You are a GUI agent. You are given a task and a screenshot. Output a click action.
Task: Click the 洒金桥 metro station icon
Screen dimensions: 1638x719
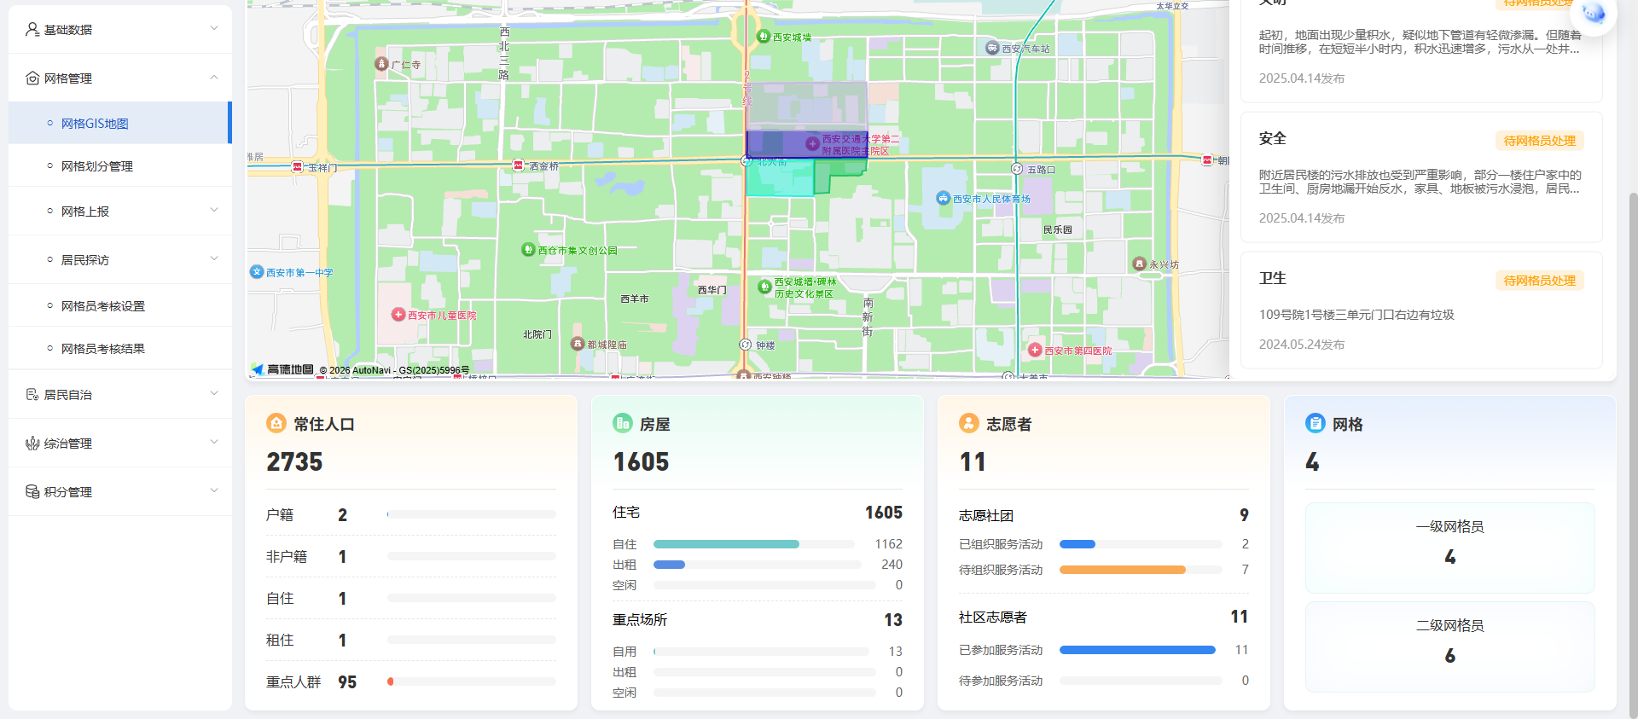pyautogui.click(x=518, y=165)
